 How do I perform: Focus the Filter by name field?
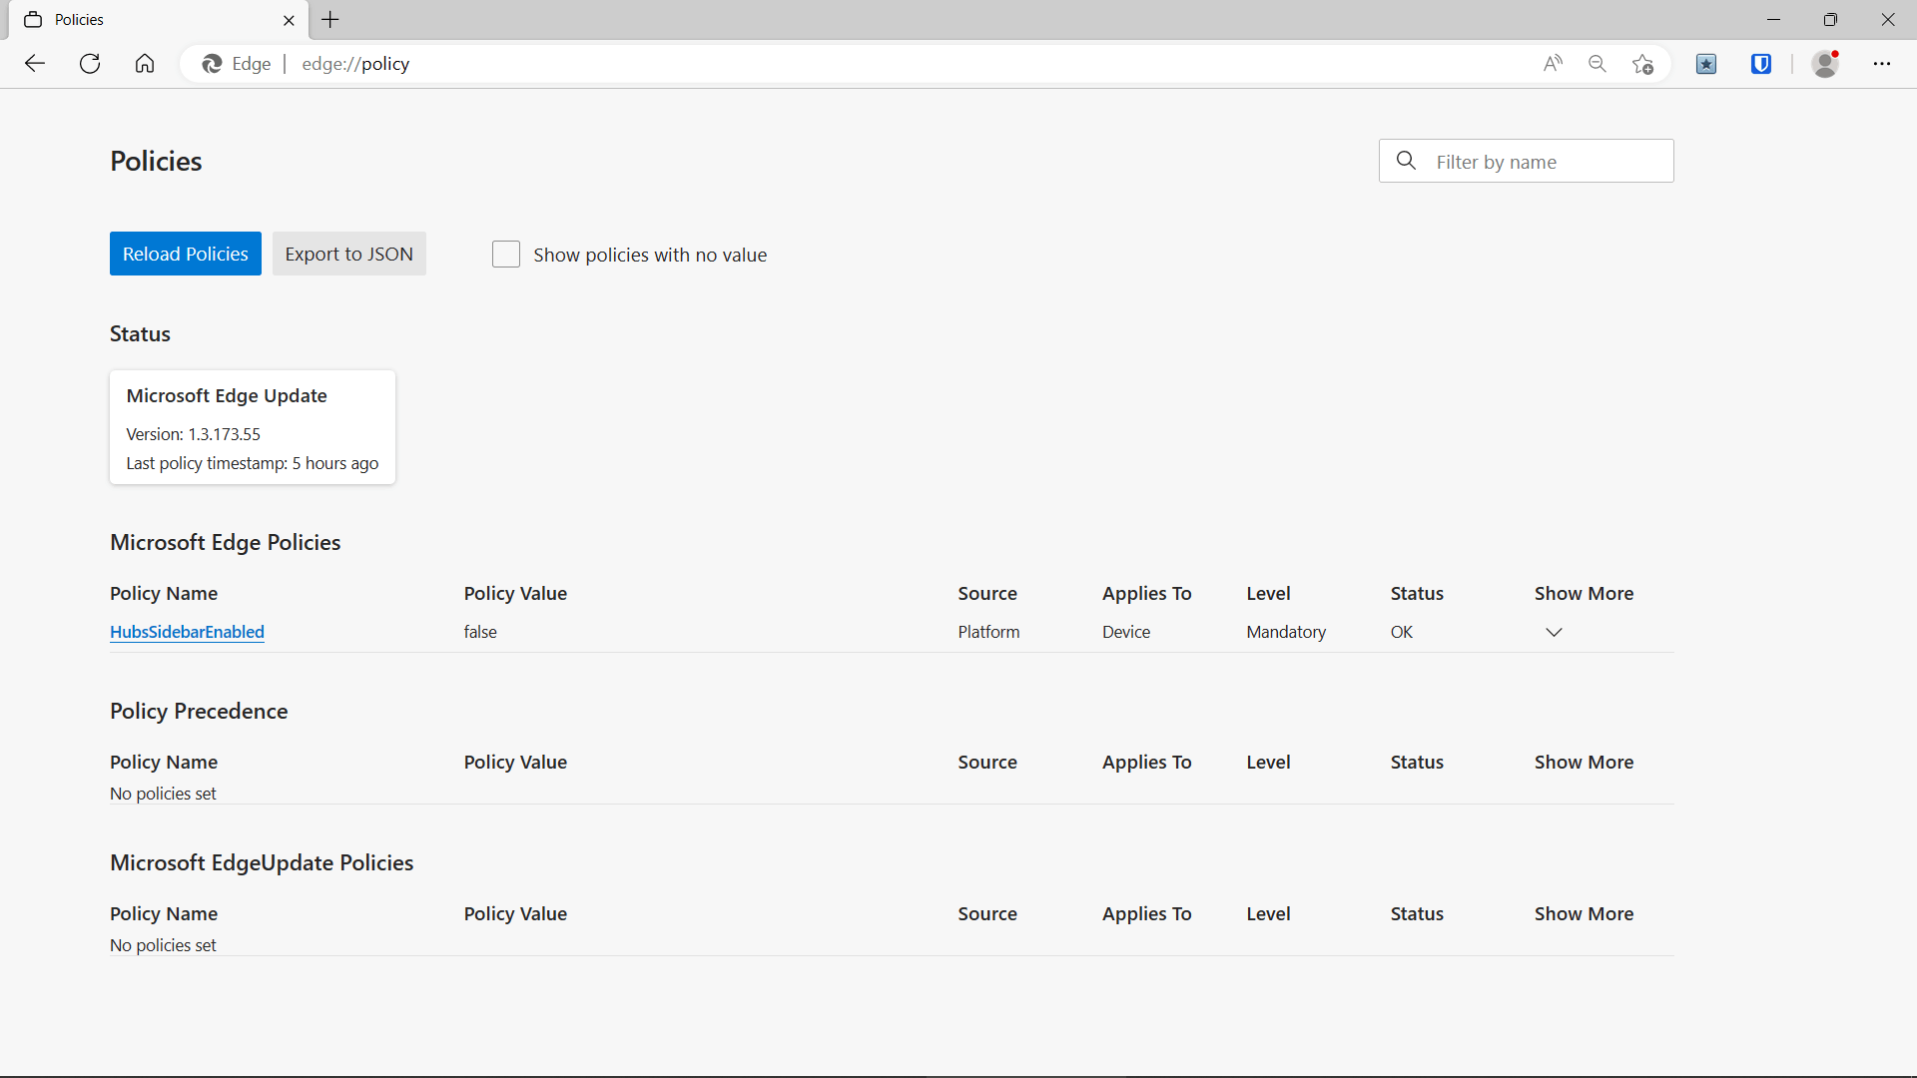(1526, 161)
